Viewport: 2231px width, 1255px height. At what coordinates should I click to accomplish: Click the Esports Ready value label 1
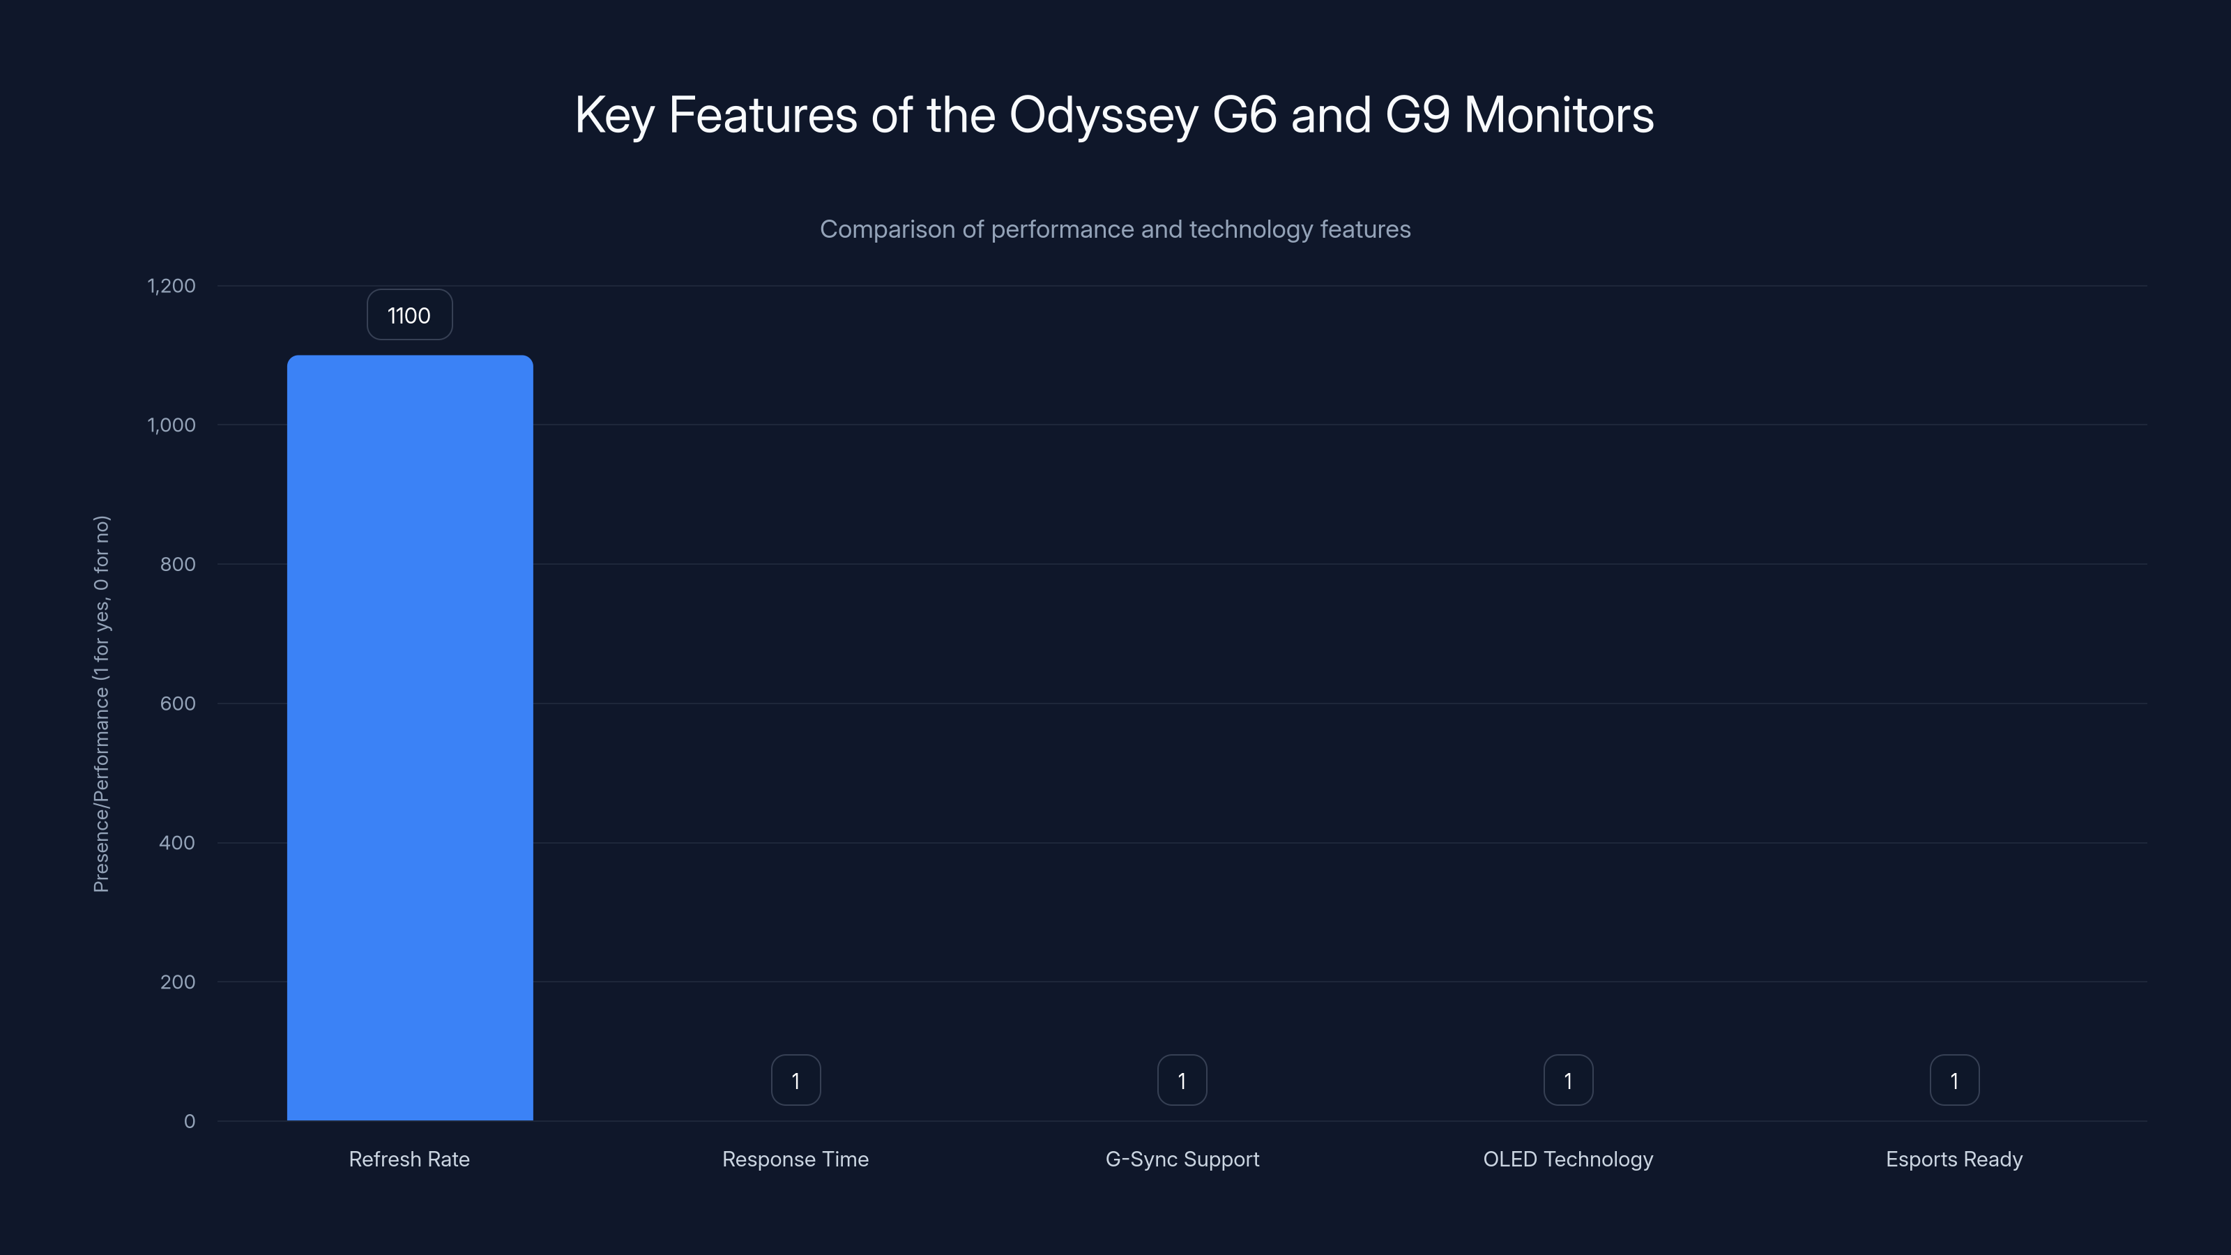click(1955, 1080)
